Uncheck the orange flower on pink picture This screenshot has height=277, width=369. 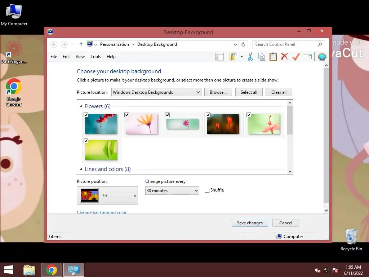[127, 115]
